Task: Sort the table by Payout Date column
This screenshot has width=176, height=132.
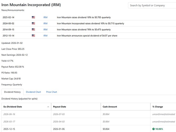Action: 60,107
